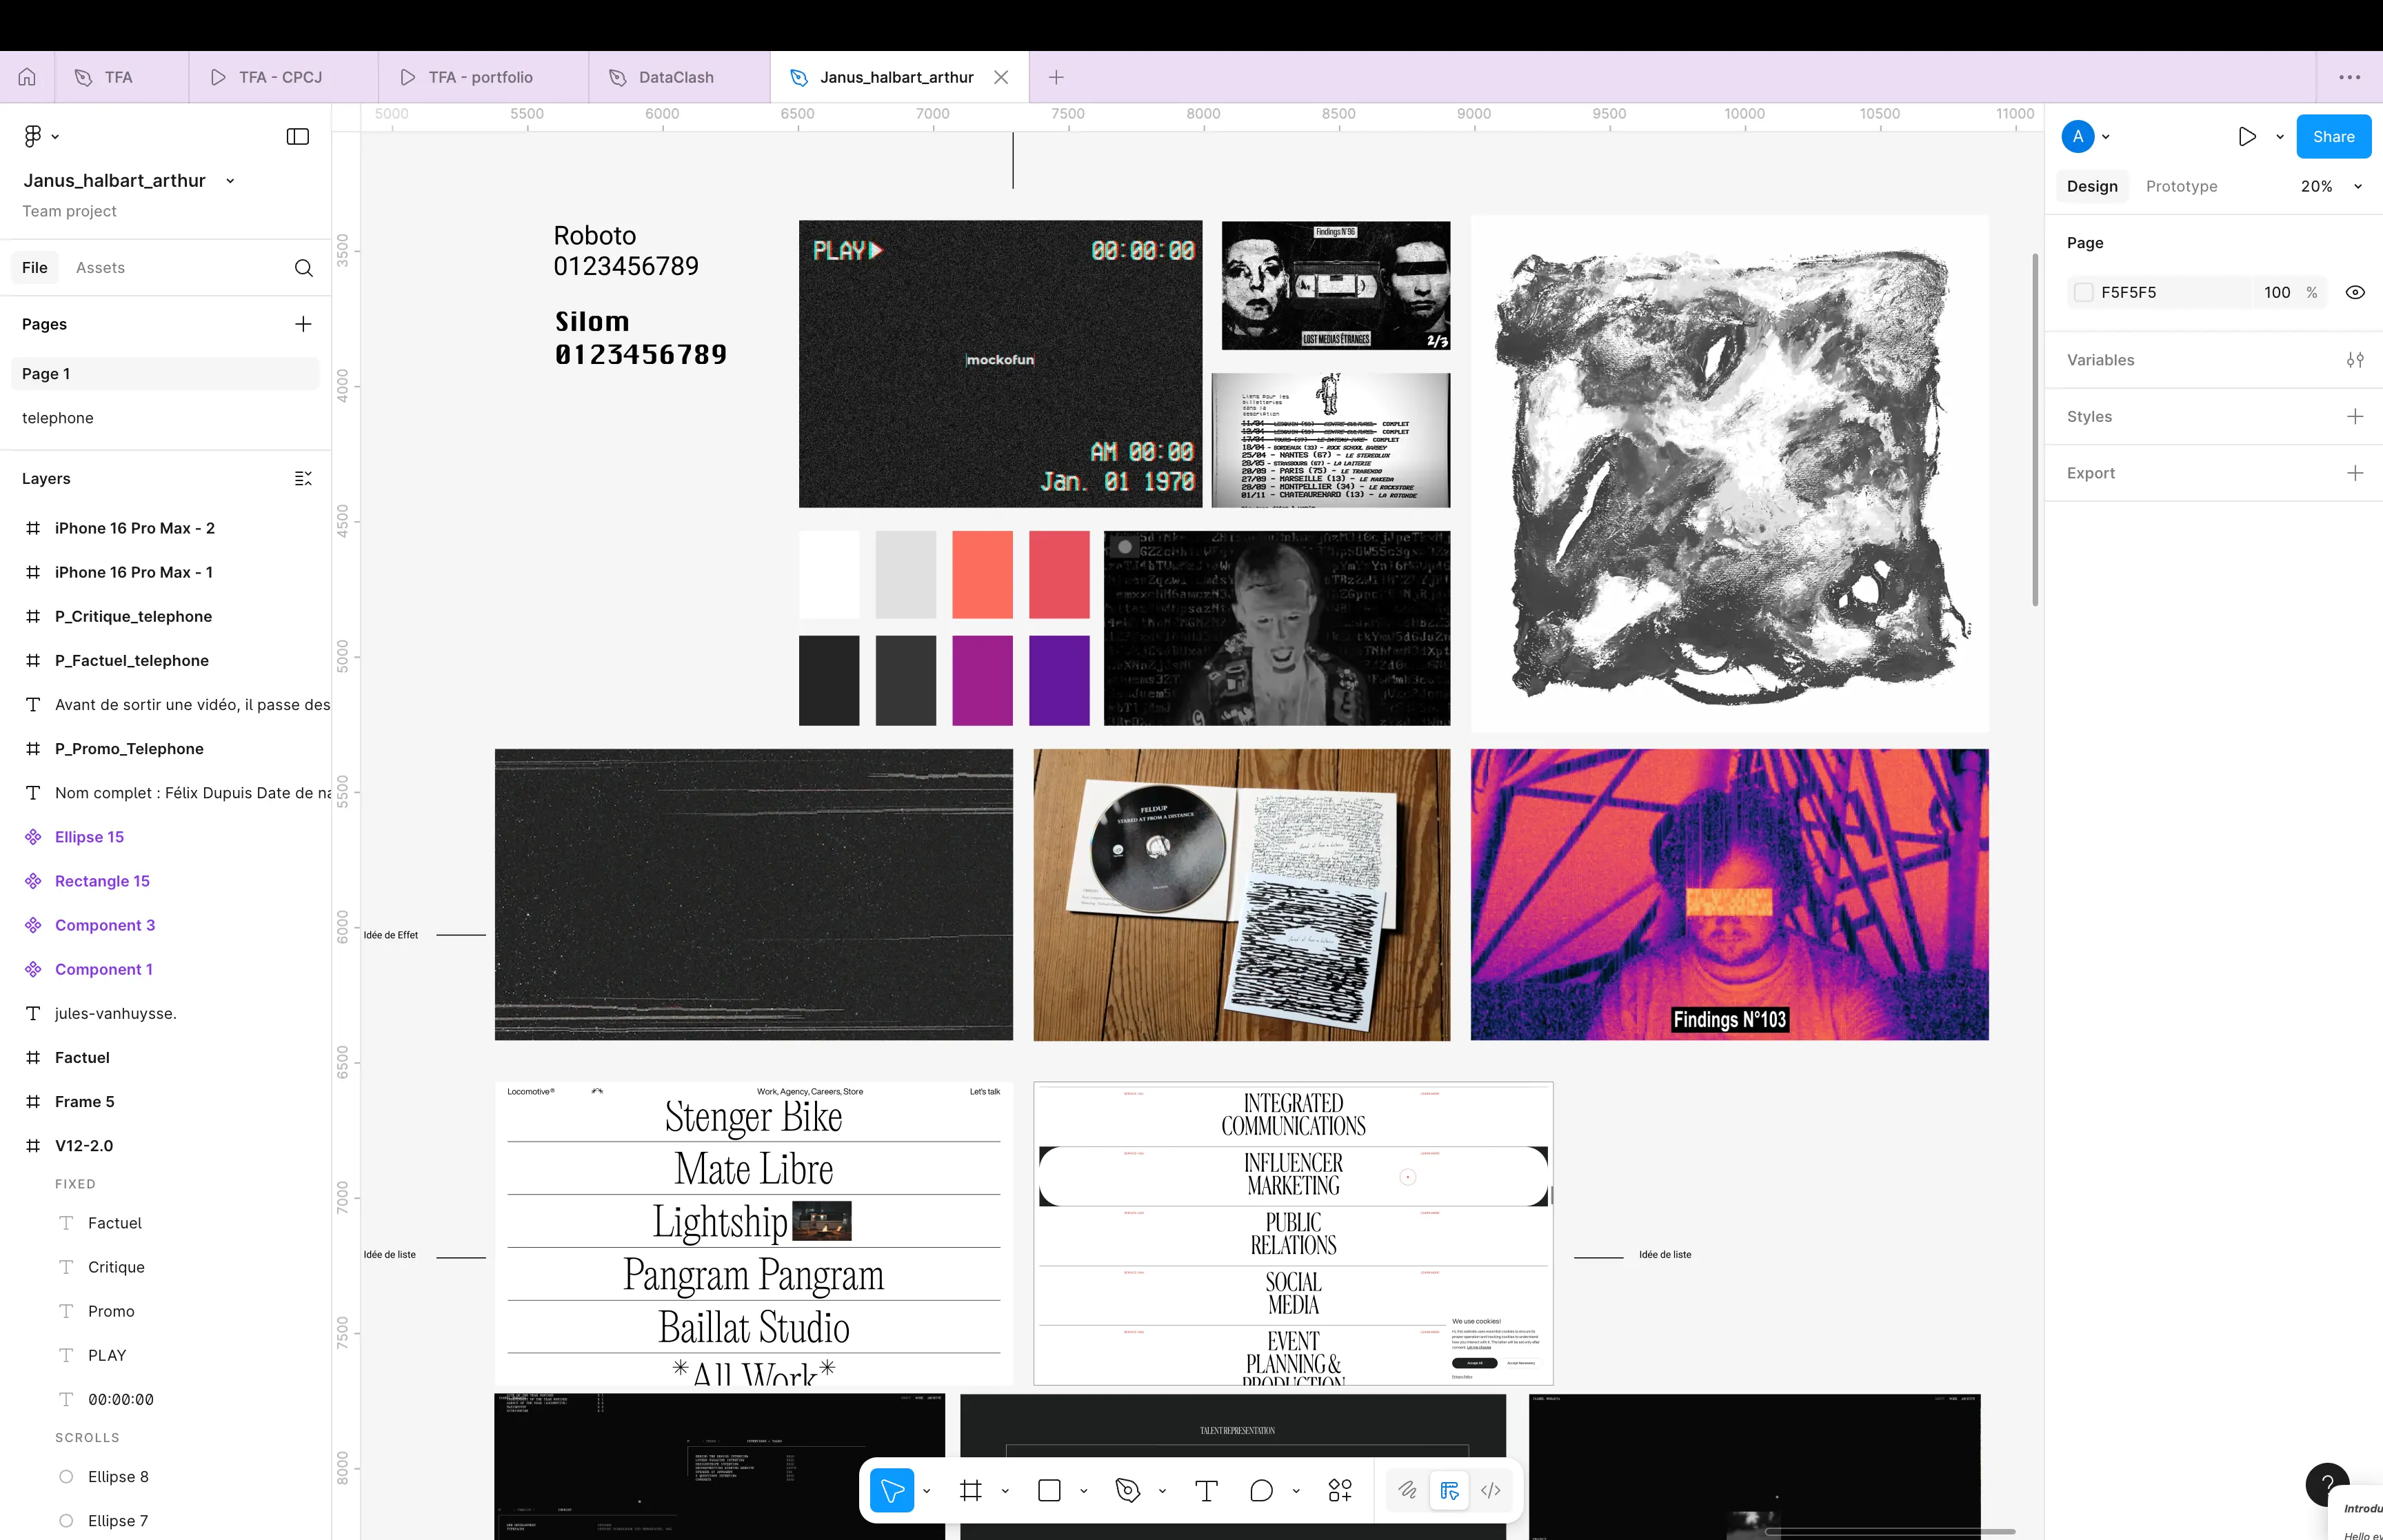Click the search icon in File panel
Screen dimensions: 2383x1540
(x=304, y=268)
